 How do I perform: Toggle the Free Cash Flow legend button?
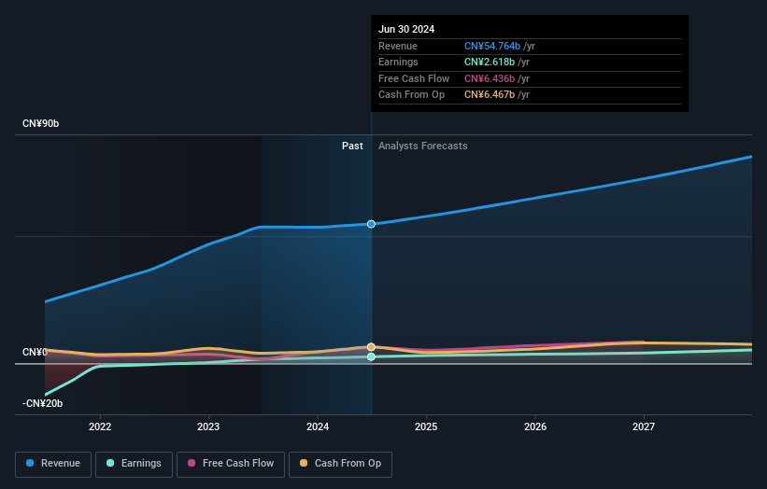(231, 464)
